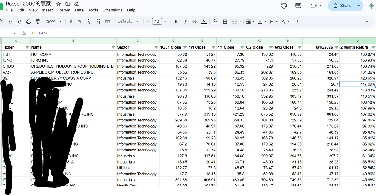Open version history clock icon
The height and width of the screenshot is (195, 376).
[x=284, y=6]
